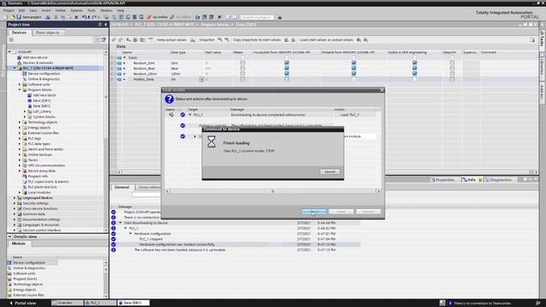Click the Load start values as actual values

(x=326, y=40)
